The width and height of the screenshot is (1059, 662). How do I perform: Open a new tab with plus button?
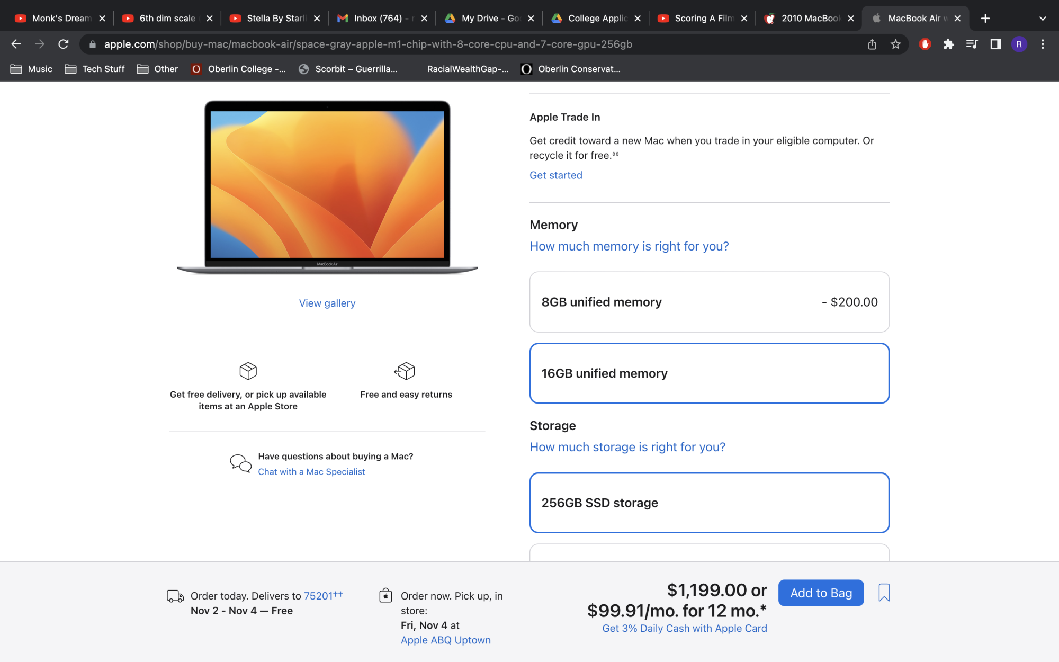point(985,19)
